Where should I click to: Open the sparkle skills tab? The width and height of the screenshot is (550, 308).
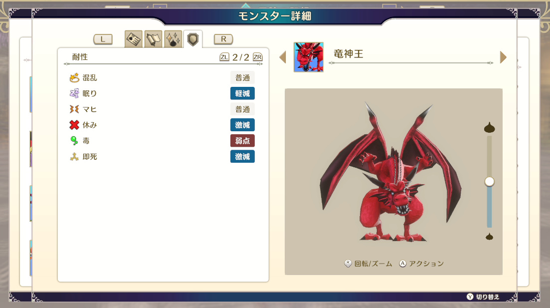click(x=173, y=39)
